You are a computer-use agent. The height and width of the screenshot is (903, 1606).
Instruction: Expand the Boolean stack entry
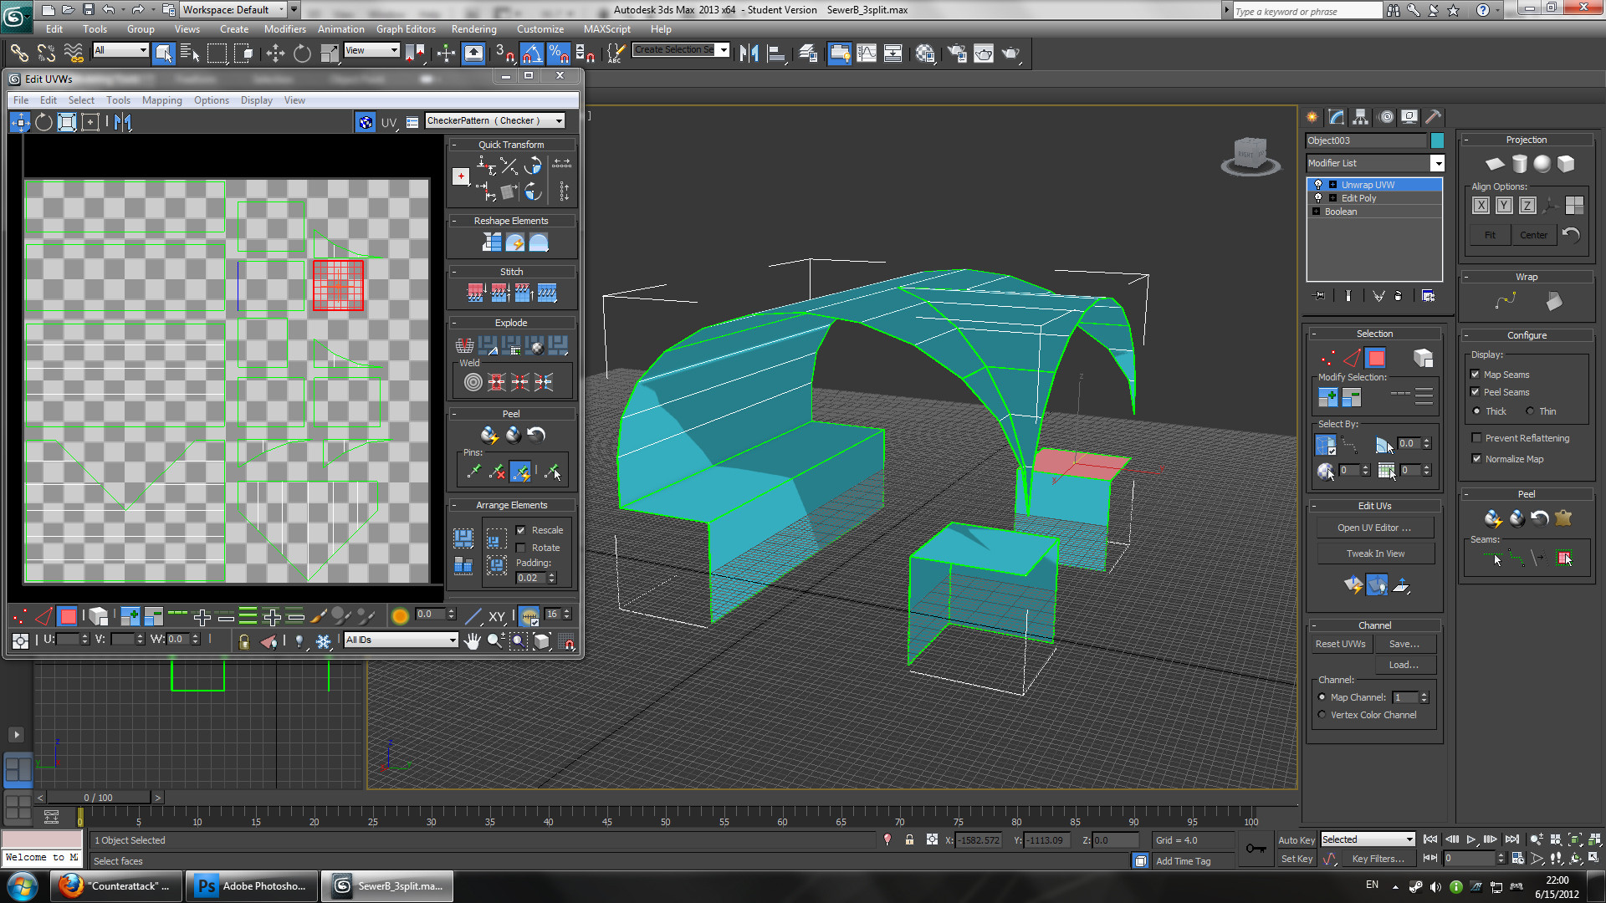coord(1316,212)
